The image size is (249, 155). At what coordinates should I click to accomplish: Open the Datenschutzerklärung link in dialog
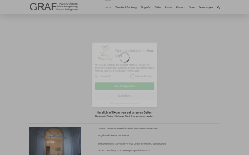[120, 103]
